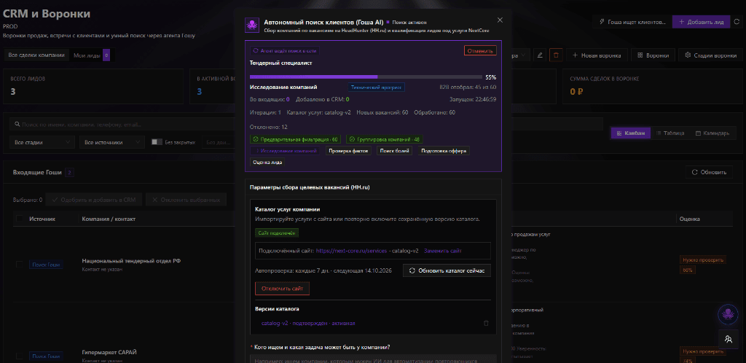The image size is (746, 363).
Task: Switch to the Канбан view tab
Action: (x=630, y=133)
